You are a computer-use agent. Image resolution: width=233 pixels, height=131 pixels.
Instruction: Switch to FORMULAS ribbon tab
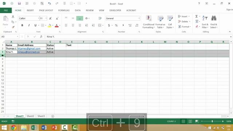pyautogui.click(x=64, y=10)
